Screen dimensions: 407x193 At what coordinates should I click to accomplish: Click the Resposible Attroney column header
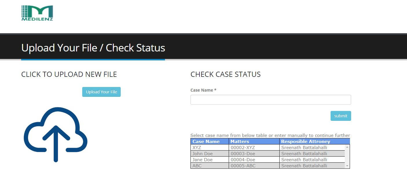click(x=305, y=142)
